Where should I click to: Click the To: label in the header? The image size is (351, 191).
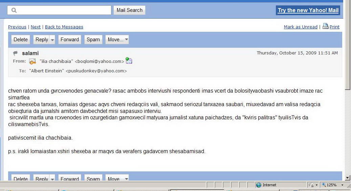coord(22,71)
